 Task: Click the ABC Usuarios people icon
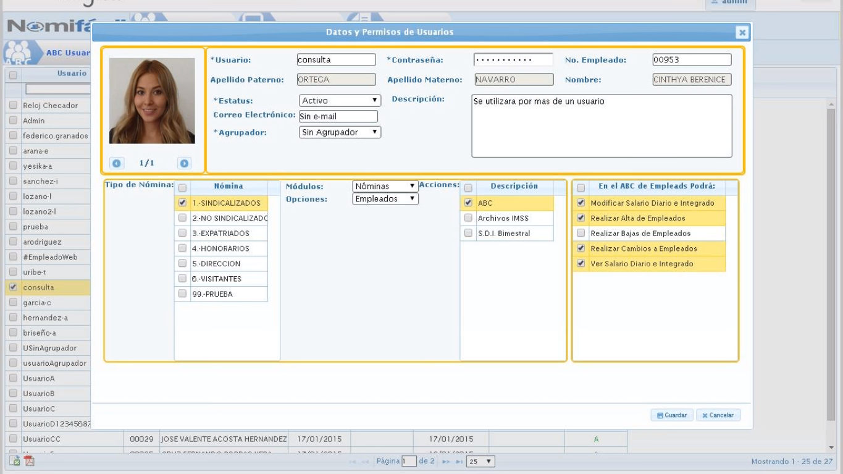[x=17, y=52]
